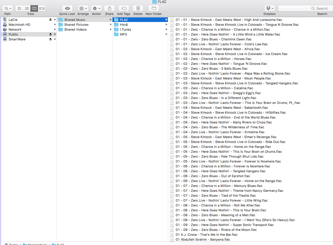The image size is (333, 245).
Task: Click the Share toolbar icon
Action: [x=109, y=8]
